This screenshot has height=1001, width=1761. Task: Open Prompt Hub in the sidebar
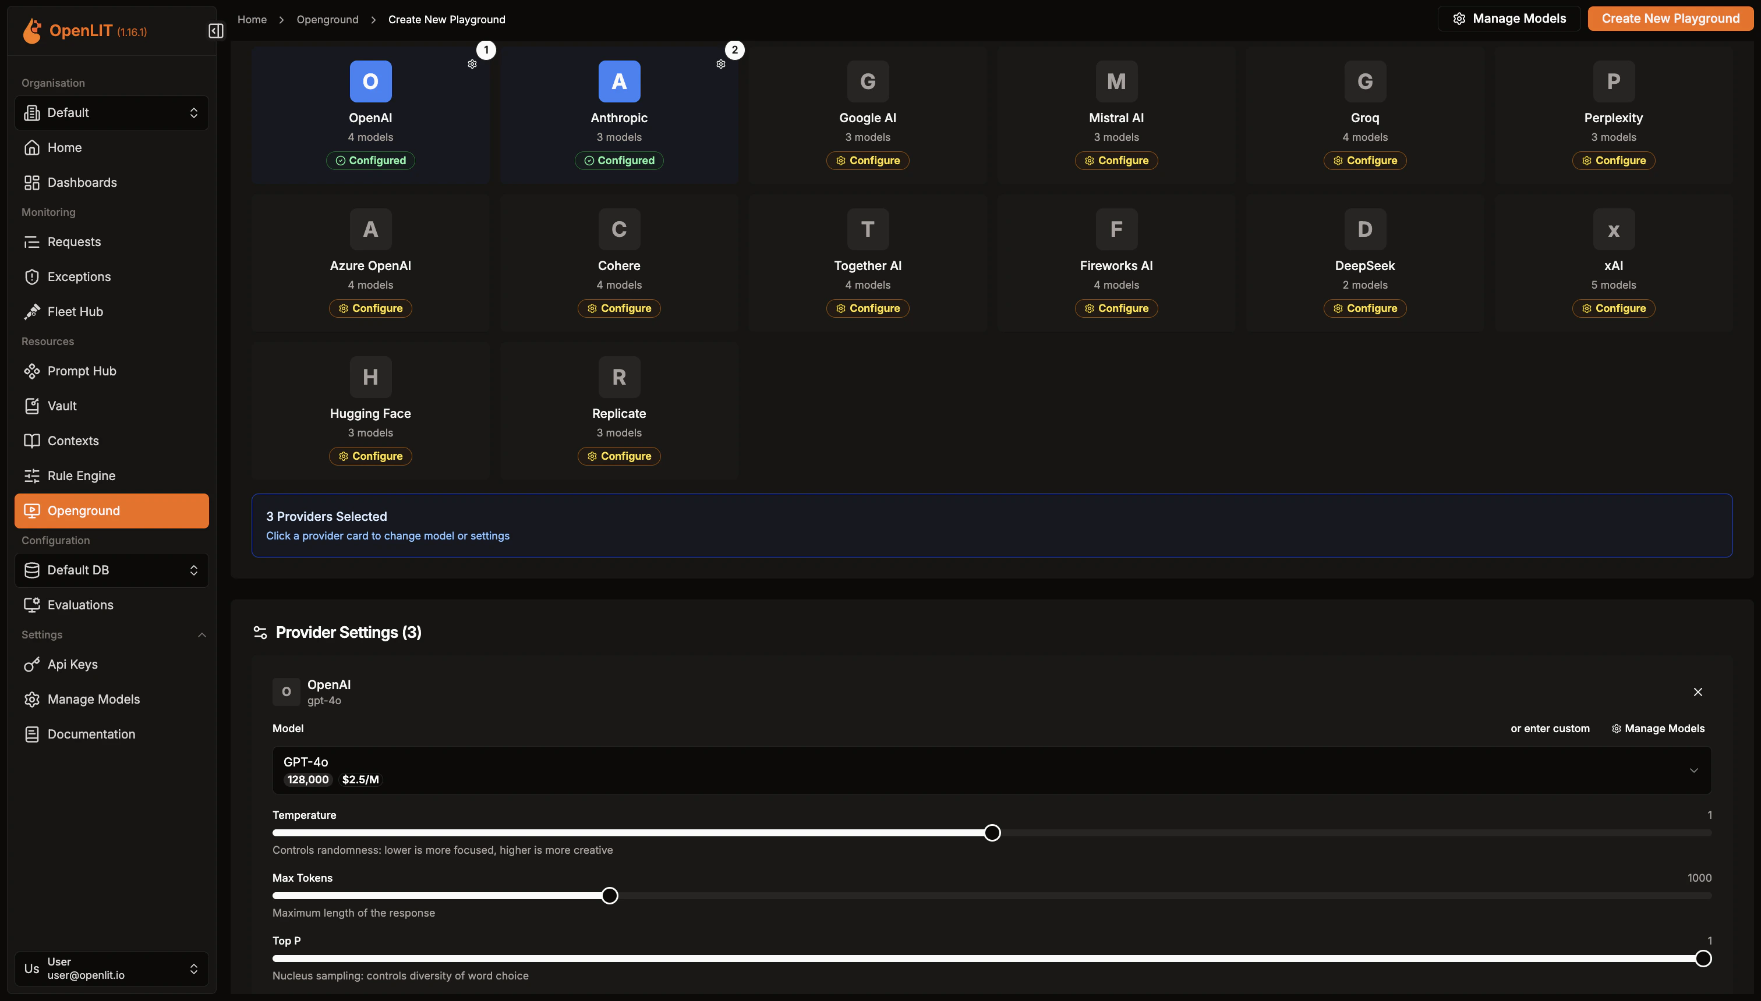(81, 371)
